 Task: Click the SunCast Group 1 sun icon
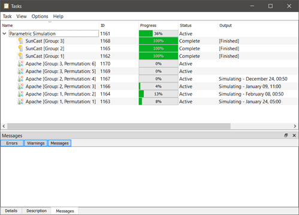(x=20, y=56)
